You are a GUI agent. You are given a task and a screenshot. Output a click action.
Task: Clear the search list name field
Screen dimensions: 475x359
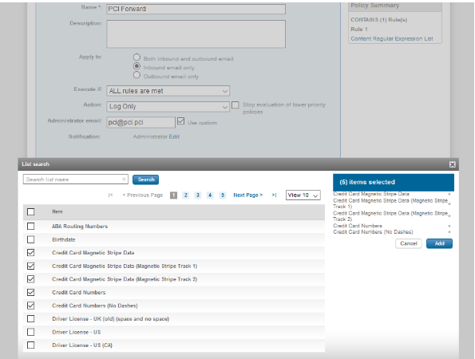pyautogui.click(x=124, y=179)
